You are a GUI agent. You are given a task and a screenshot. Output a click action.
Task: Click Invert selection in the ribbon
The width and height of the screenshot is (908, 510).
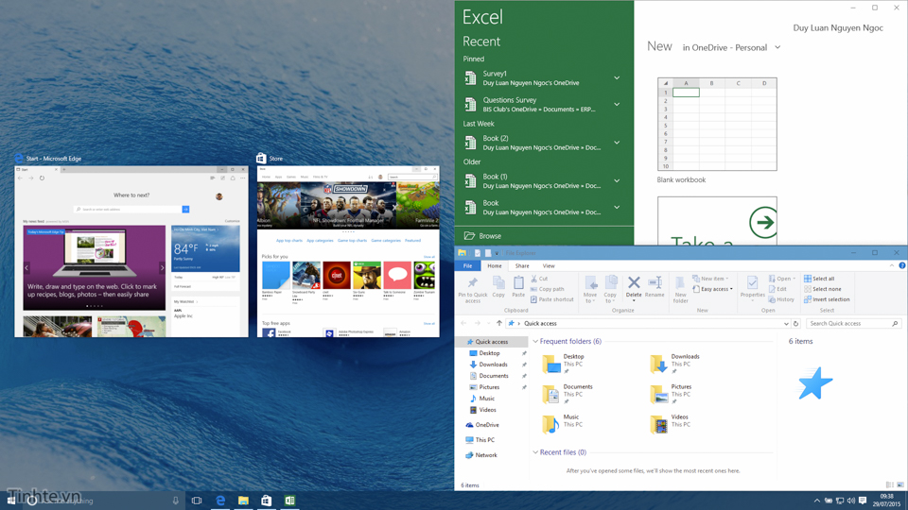827,299
